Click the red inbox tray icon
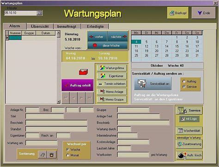Image resolution: width=219 pixels, height=167 pixels. (83, 72)
